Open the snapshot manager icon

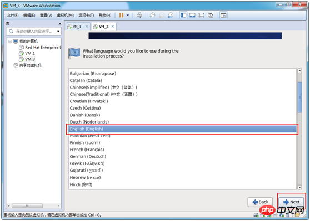171,15
